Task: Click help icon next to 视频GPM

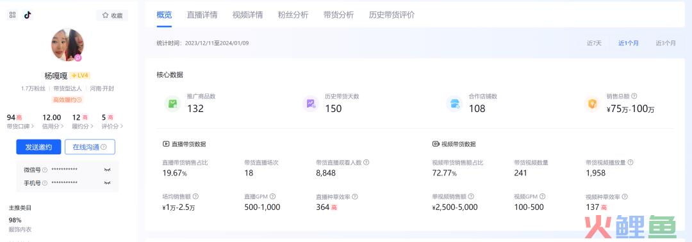Action: tap(543, 197)
